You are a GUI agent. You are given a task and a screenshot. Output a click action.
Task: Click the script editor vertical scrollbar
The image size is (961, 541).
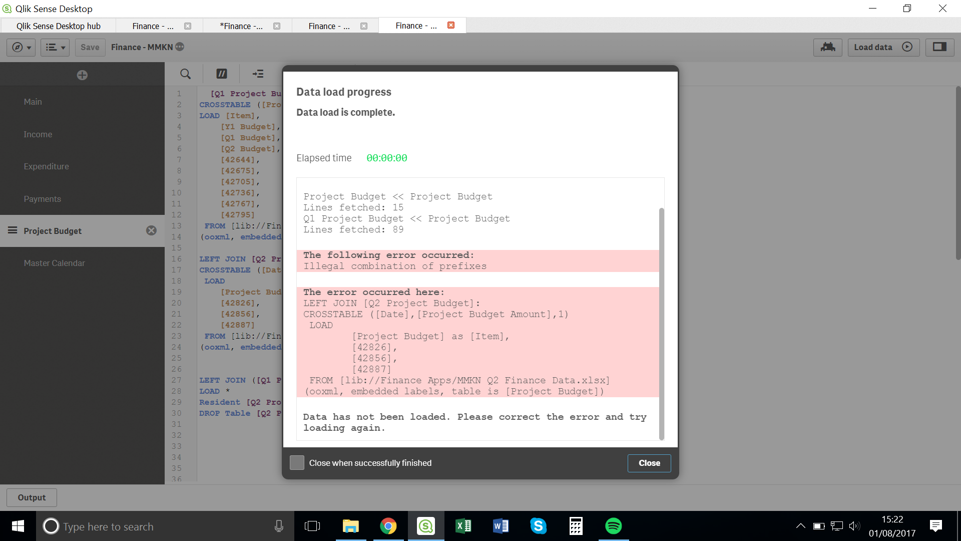[958, 173]
